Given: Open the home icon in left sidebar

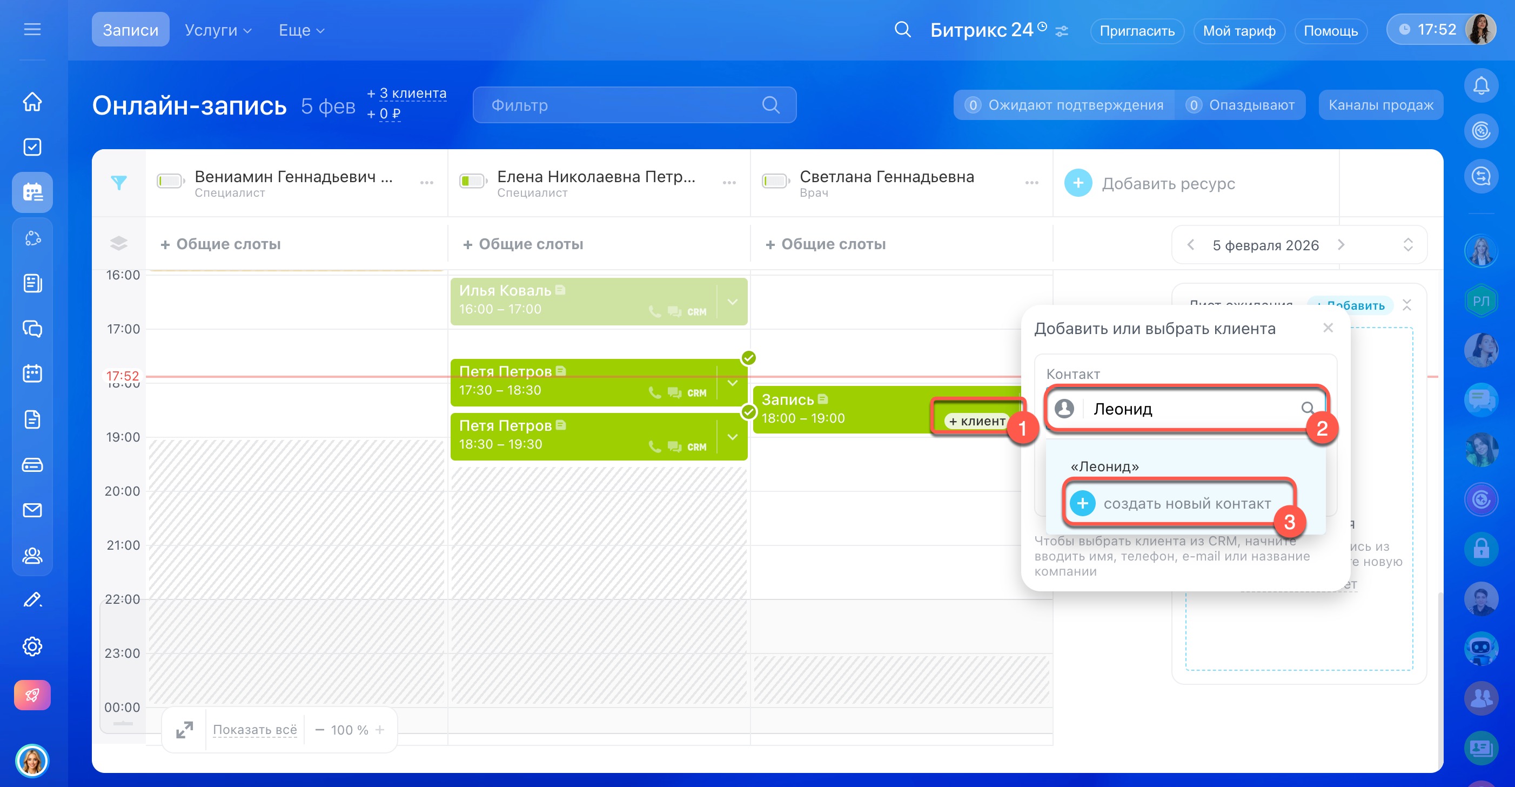Looking at the screenshot, I should (32, 101).
